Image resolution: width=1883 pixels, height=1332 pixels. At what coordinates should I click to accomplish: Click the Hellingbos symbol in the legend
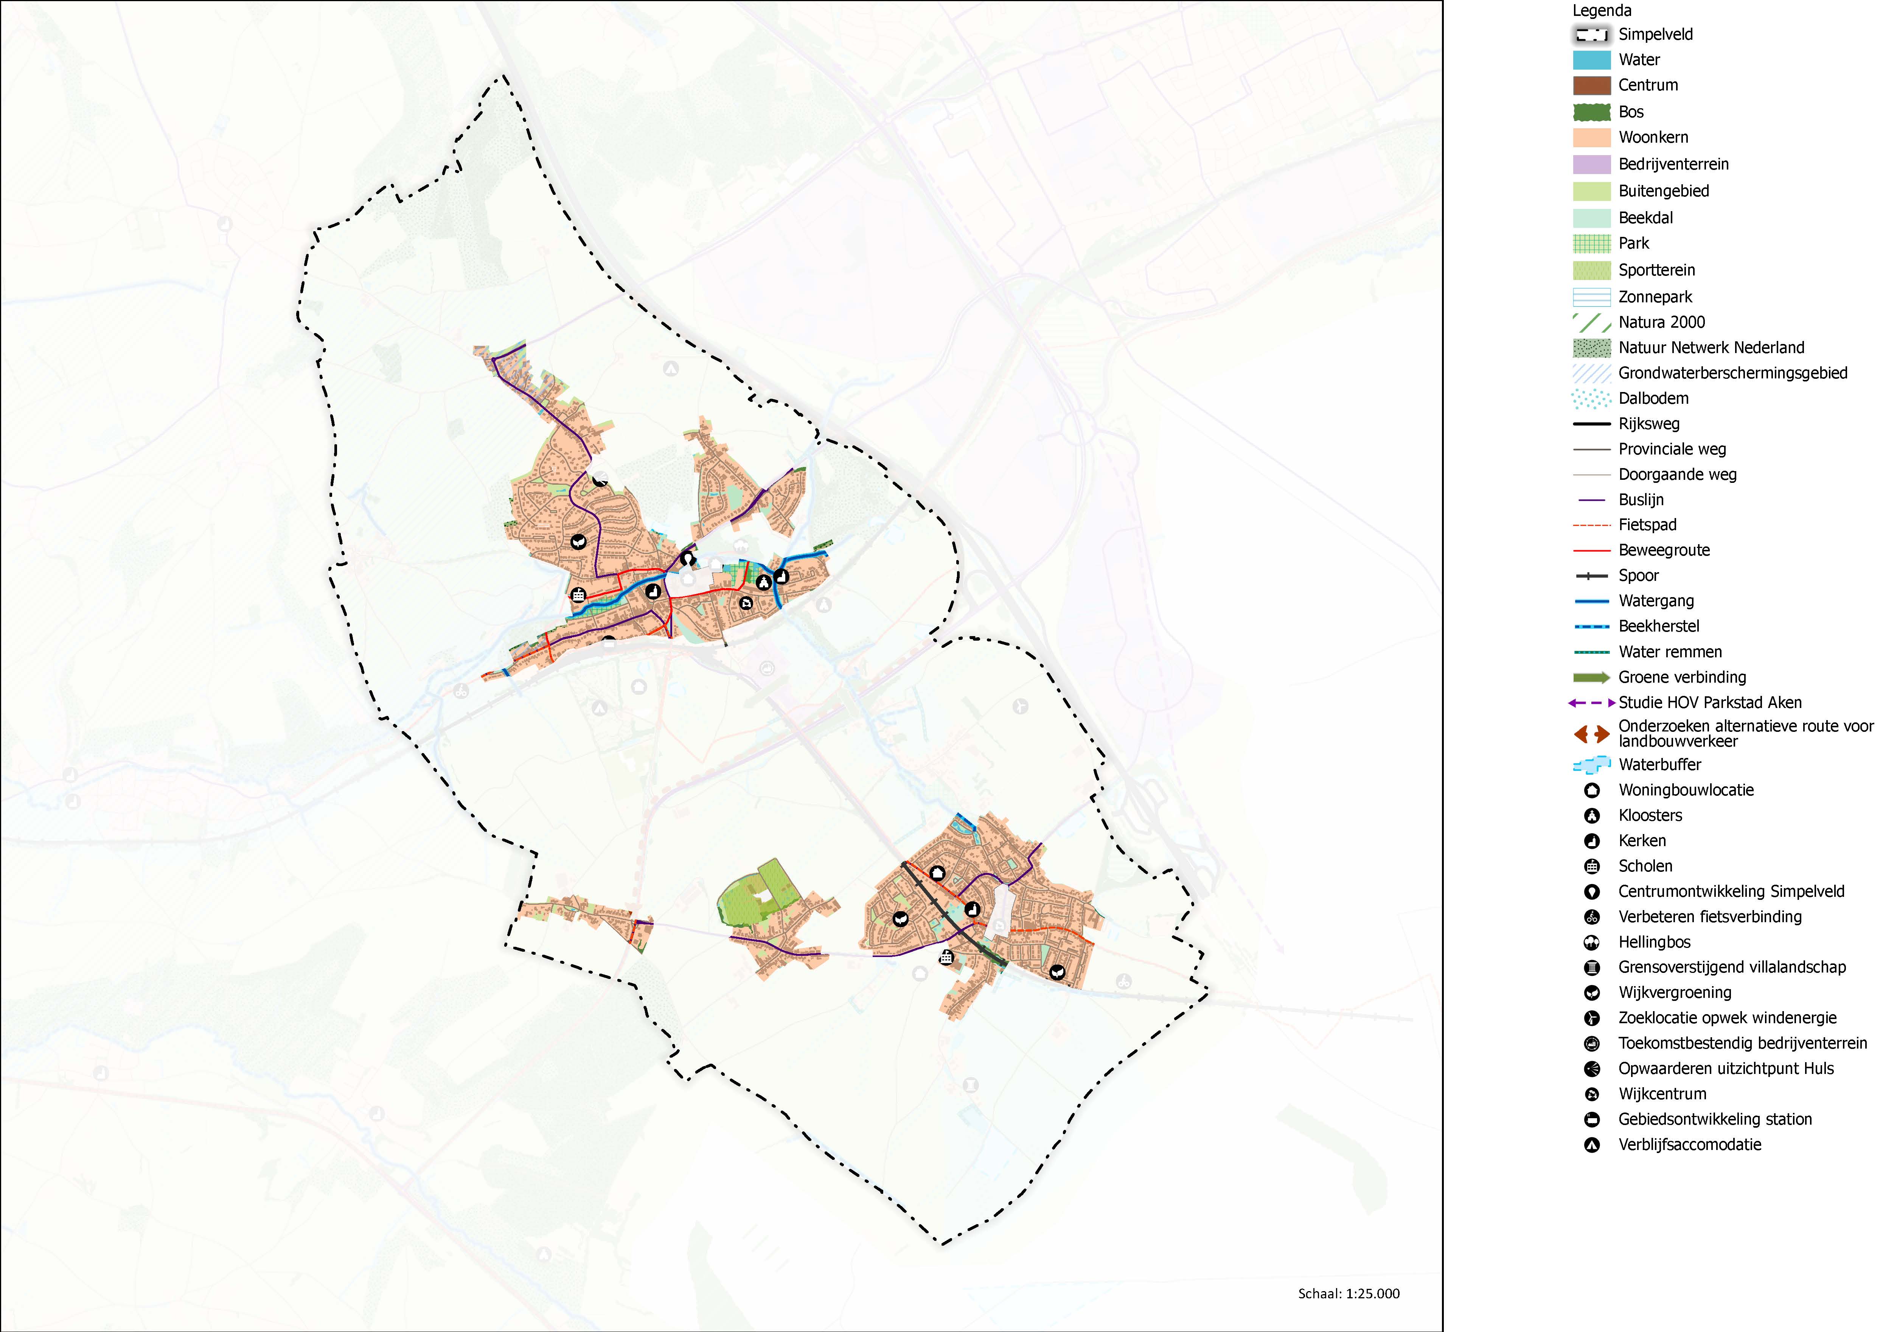point(1592,942)
